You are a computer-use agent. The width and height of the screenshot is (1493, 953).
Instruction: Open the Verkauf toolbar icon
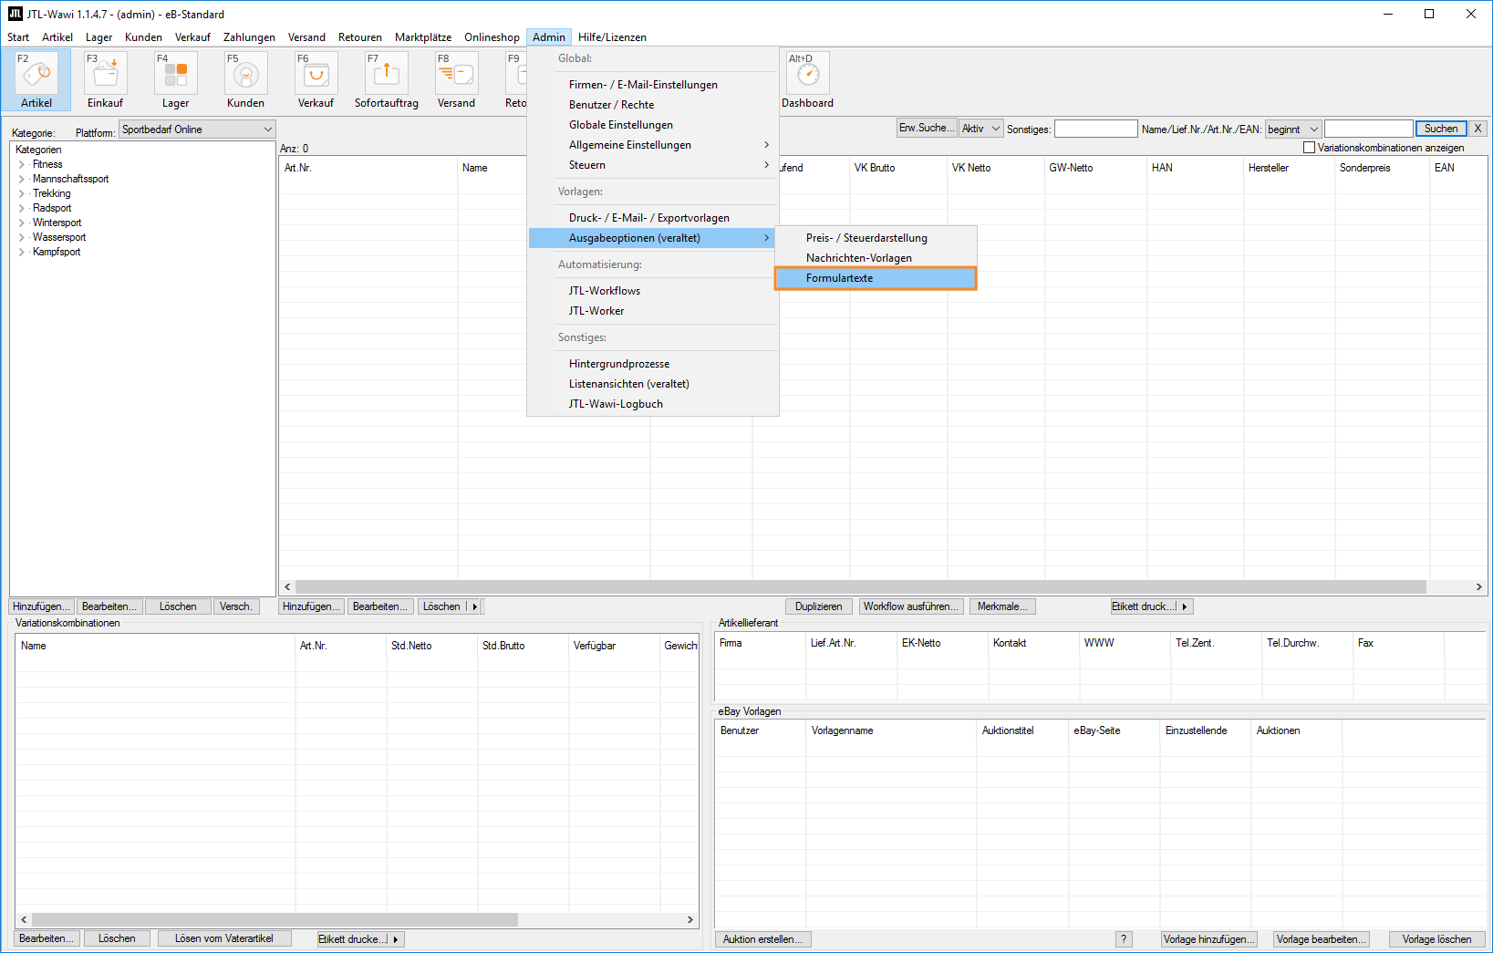pos(316,79)
